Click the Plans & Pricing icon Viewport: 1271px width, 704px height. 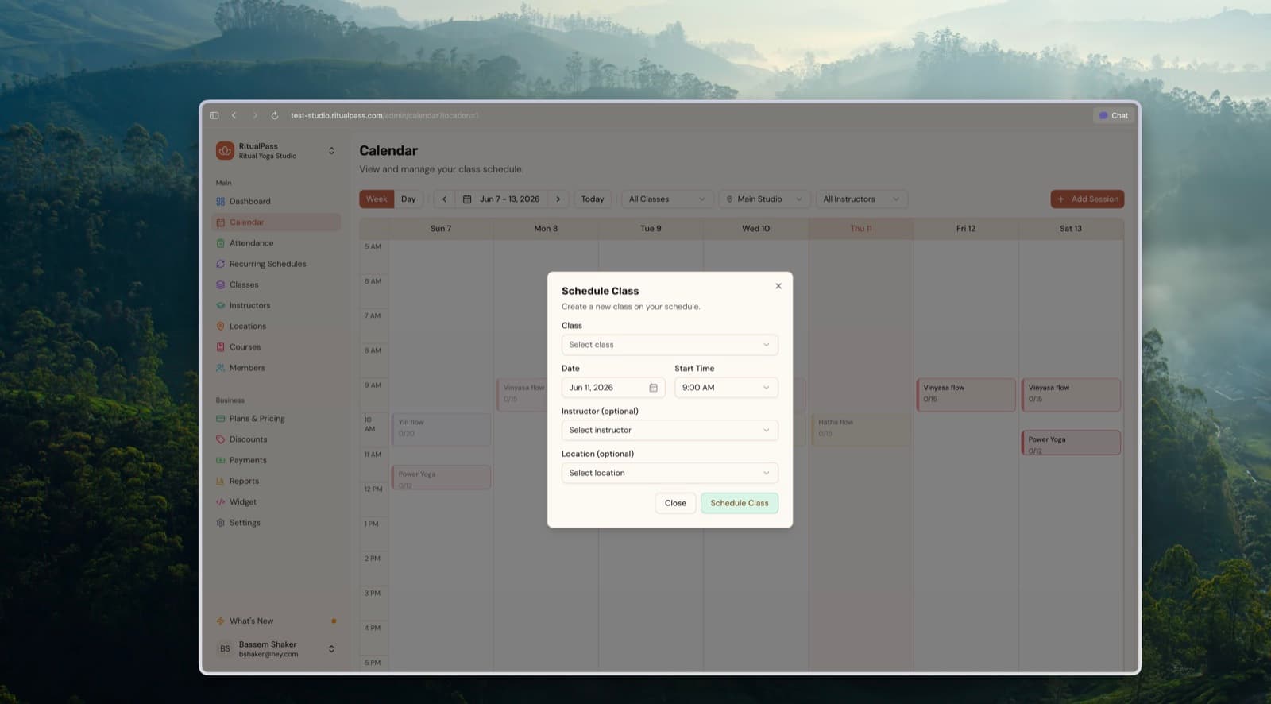pos(221,419)
